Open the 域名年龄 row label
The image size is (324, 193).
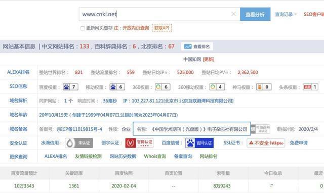coord(18,115)
